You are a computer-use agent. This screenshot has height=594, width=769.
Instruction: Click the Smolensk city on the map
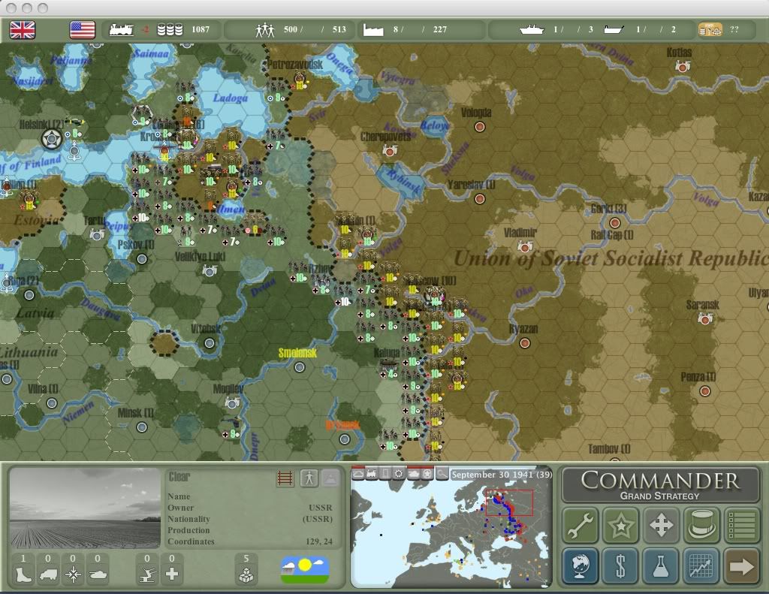[300, 367]
